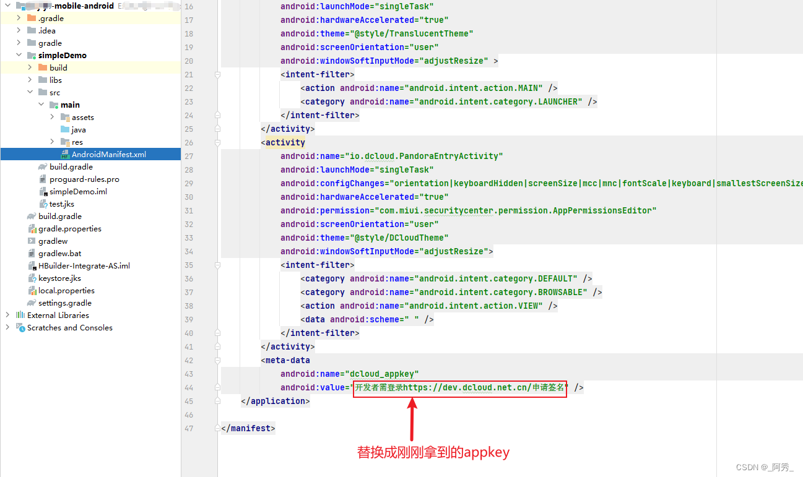Click the simpleDemo.iml file icon
The image size is (803, 477).
click(43, 191)
